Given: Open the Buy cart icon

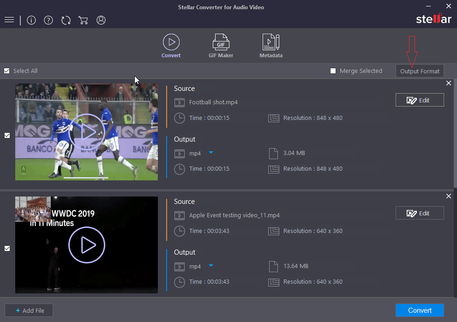Looking at the screenshot, I should tap(84, 20).
